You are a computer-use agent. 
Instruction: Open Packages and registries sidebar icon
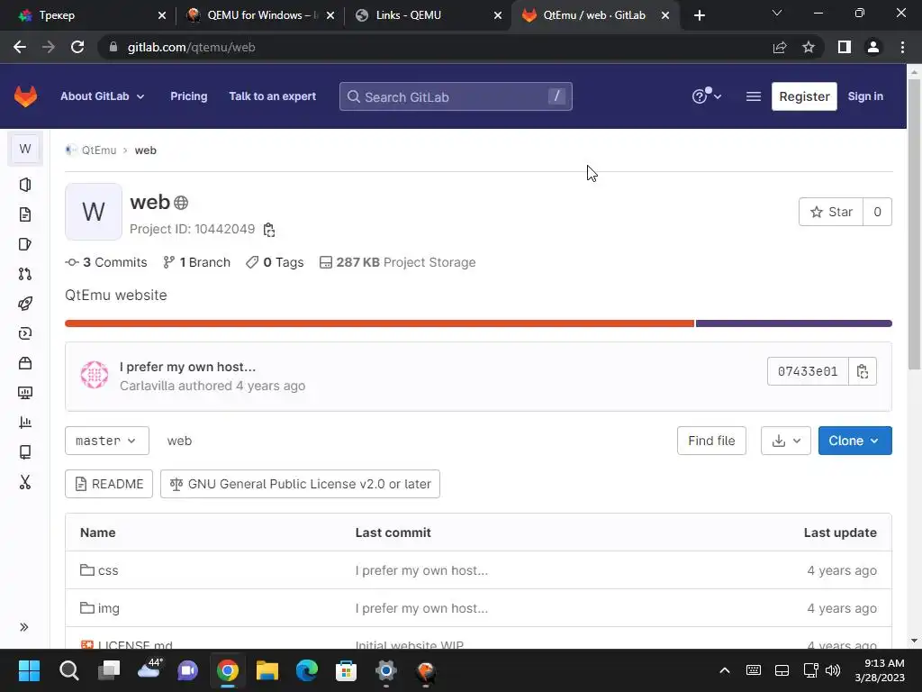(x=24, y=363)
